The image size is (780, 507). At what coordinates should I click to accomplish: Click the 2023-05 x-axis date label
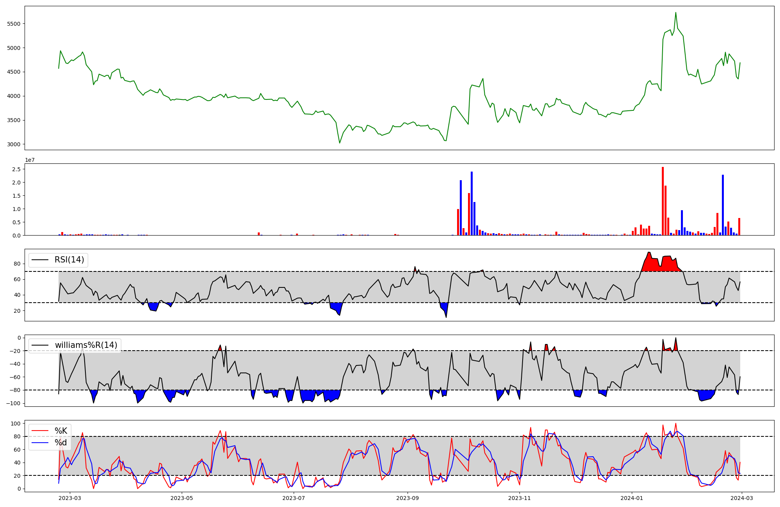tap(182, 498)
